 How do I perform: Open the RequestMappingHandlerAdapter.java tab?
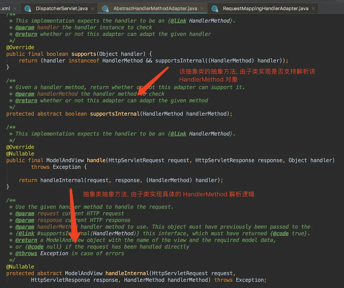(265, 8)
